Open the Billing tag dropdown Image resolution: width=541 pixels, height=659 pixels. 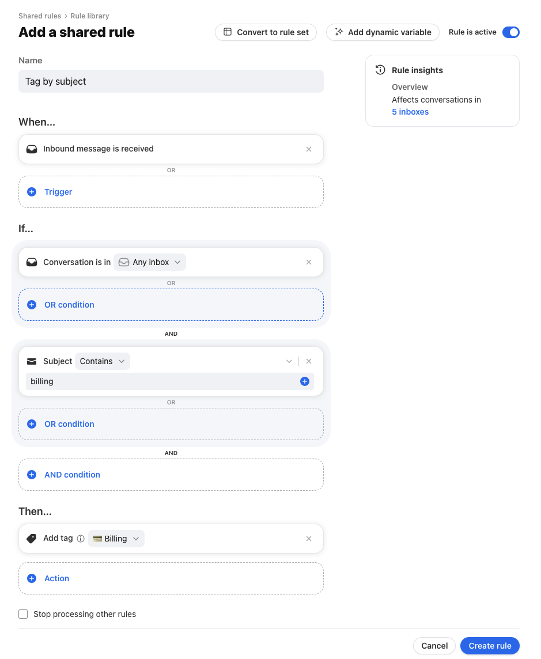[x=116, y=539]
